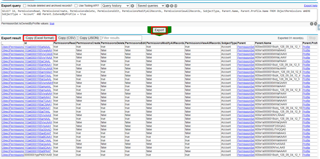The height and width of the screenshot is (159, 320).
Task: Click the info icon below the query box
Action: pyautogui.click(x=312, y=24)
